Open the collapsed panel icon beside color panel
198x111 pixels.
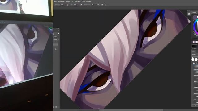point(189,14)
